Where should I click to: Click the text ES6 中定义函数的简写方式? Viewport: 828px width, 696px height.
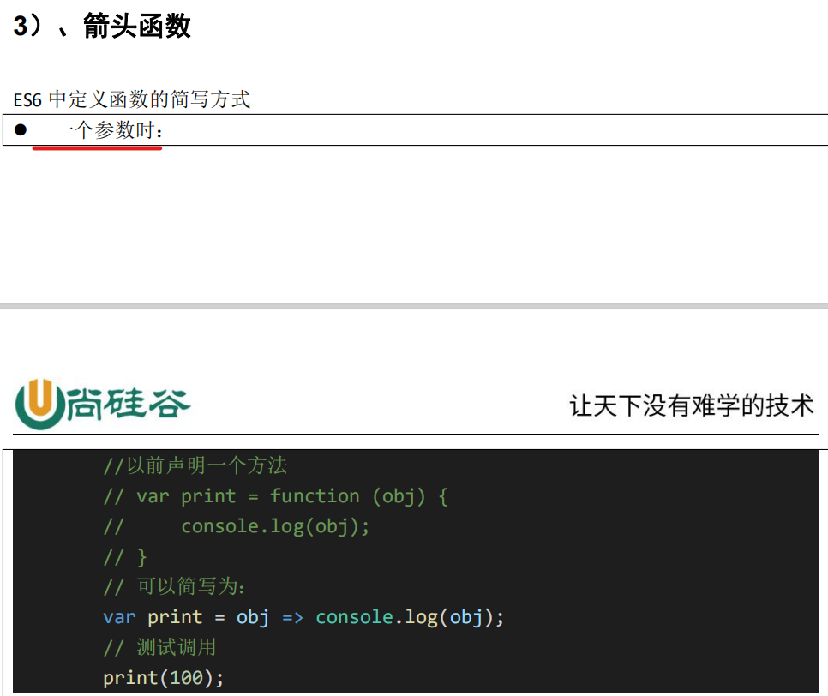pyautogui.click(x=131, y=99)
